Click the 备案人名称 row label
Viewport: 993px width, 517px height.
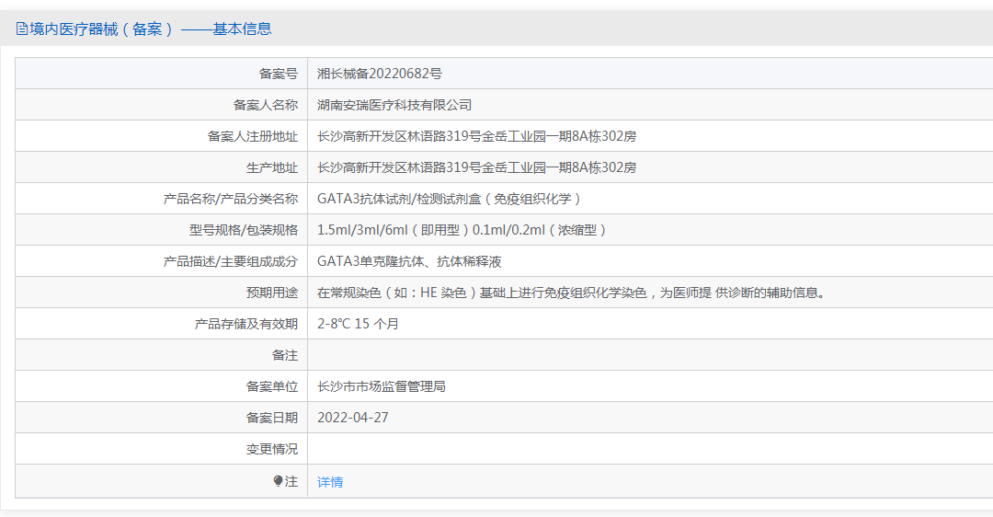[266, 105]
